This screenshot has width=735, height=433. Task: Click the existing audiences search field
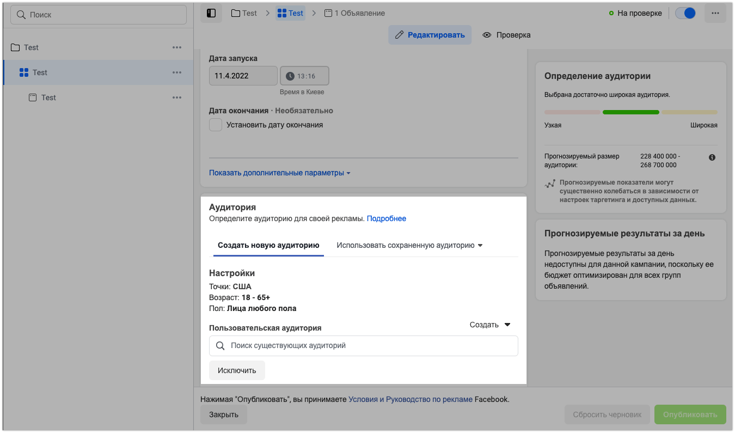point(364,345)
